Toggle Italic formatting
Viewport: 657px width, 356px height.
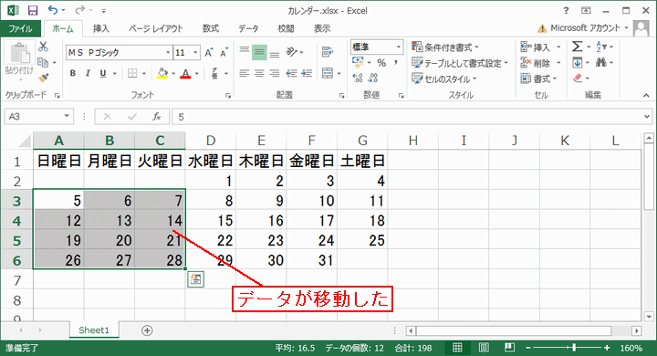[x=88, y=73]
